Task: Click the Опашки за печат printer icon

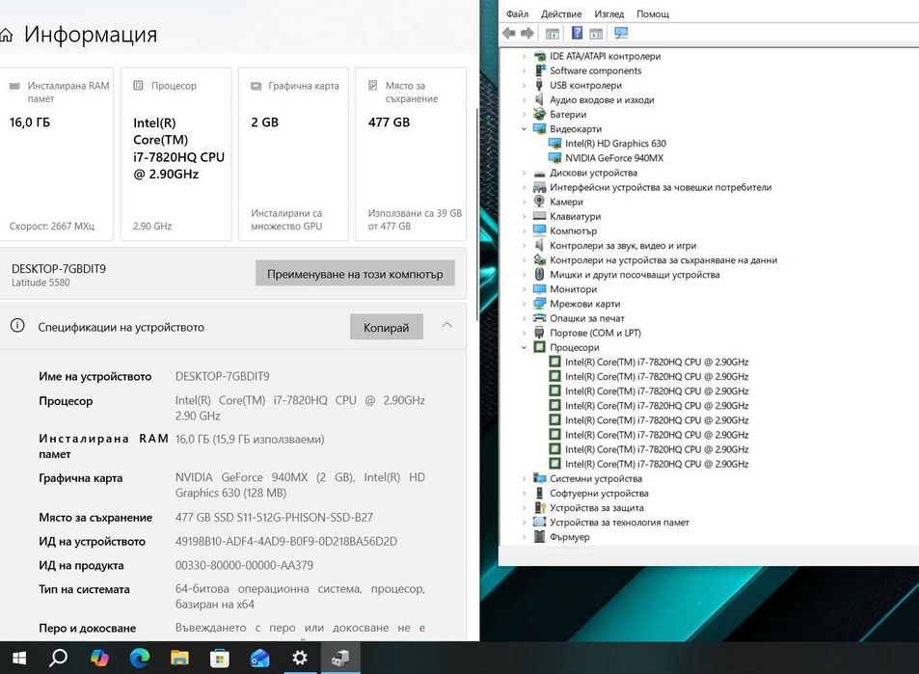Action: point(539,318)
